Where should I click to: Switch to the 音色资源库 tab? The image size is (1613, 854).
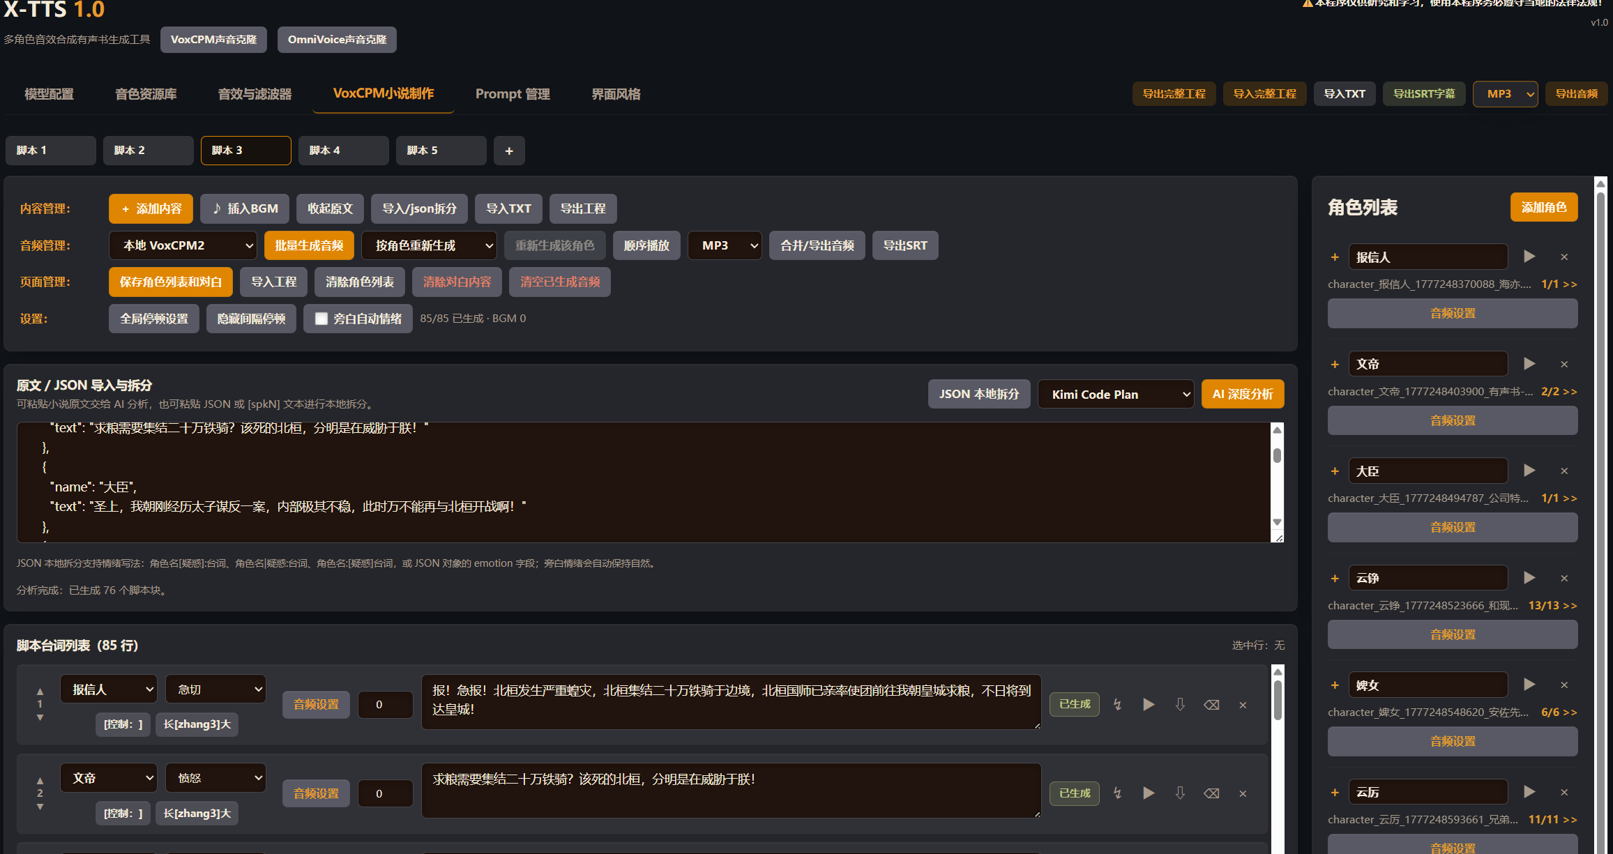(x=146, y=94)
